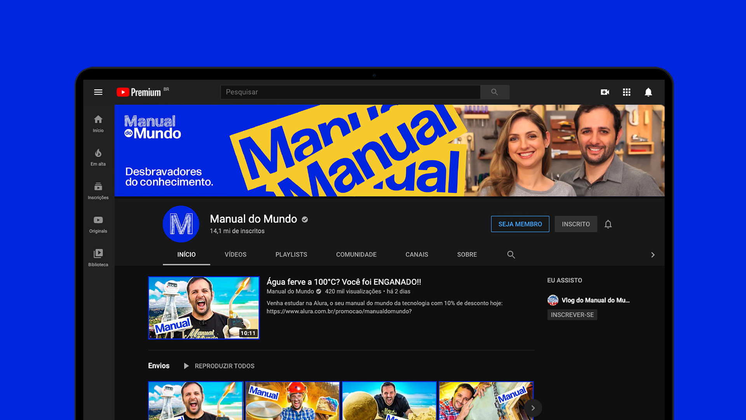
Task: Open Envios thumbnail with red helmet man
Action: click(293, 401)
